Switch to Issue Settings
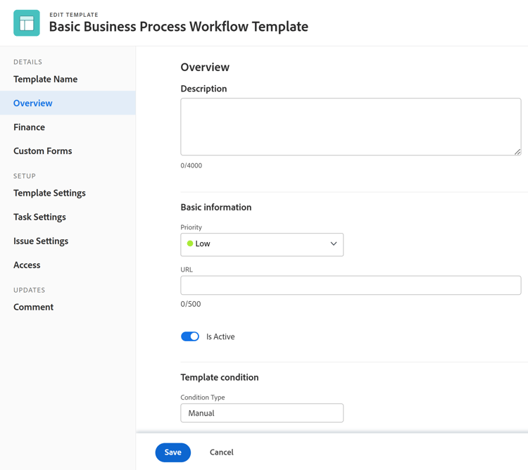Image resolution: width=528 pixels, height=470 pixels. click(41, 241)
